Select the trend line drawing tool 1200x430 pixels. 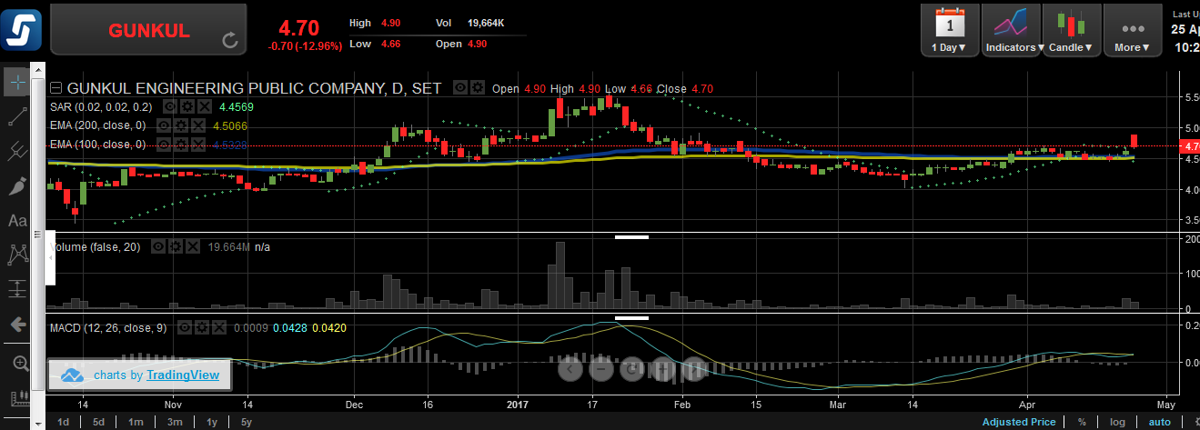point(17,116)
